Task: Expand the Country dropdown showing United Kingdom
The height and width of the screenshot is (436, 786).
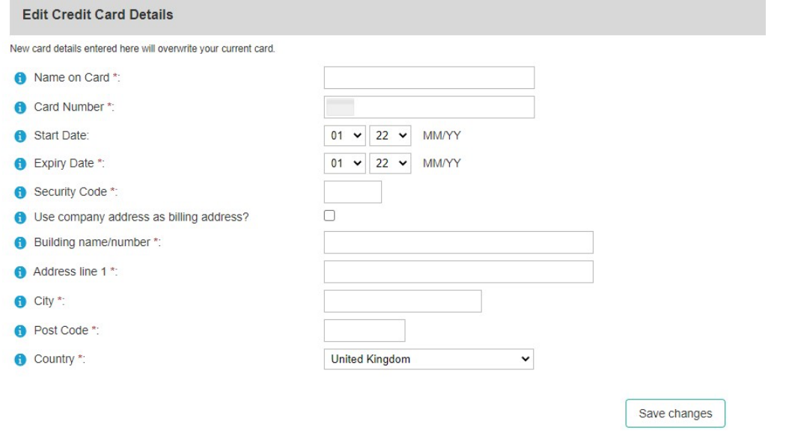Action: tap(429, 360)
